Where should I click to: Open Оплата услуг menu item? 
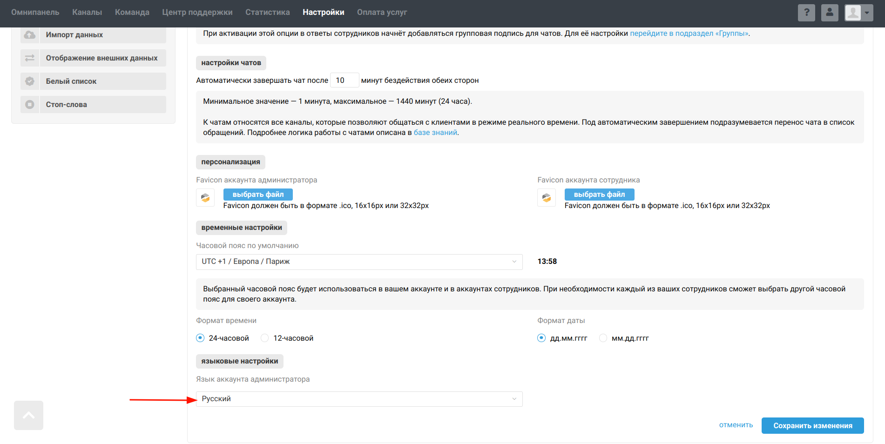click(x=382, y=12)
